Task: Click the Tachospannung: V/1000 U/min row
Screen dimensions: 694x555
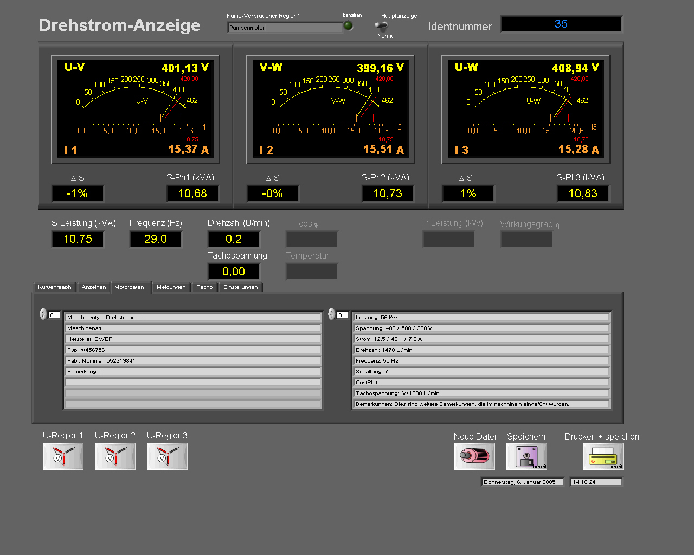Action: click(481, 393)
